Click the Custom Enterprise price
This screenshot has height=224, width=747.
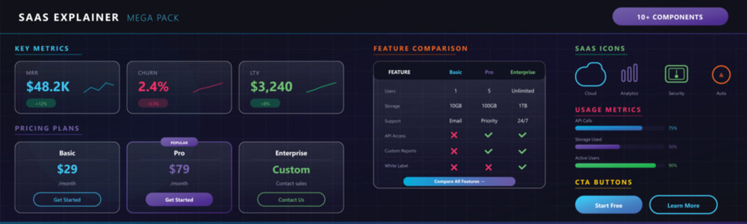291,169
